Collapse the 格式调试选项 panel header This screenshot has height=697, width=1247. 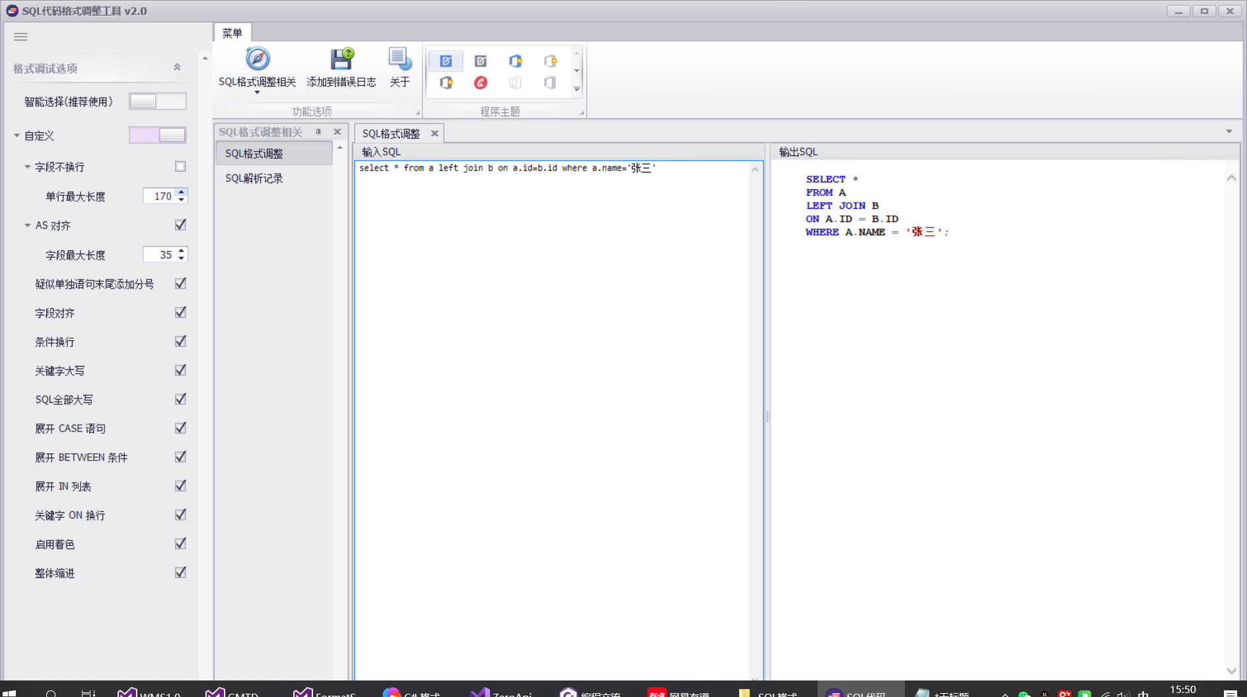[x=176, y=67]
